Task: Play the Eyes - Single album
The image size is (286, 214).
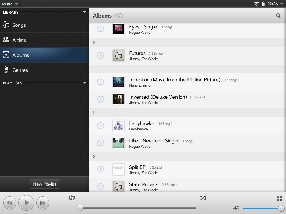Action: pyautogui.click(x=101, y=29)
